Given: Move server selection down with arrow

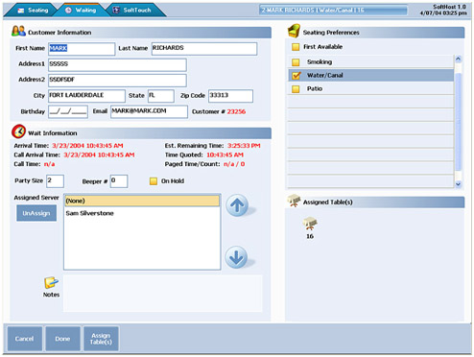Looking at the screenshot, I should 236,257.
